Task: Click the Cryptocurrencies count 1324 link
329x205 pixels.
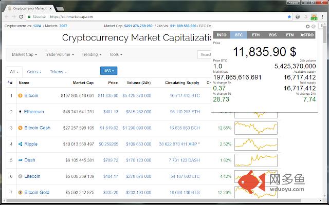Action: (37, 26)
